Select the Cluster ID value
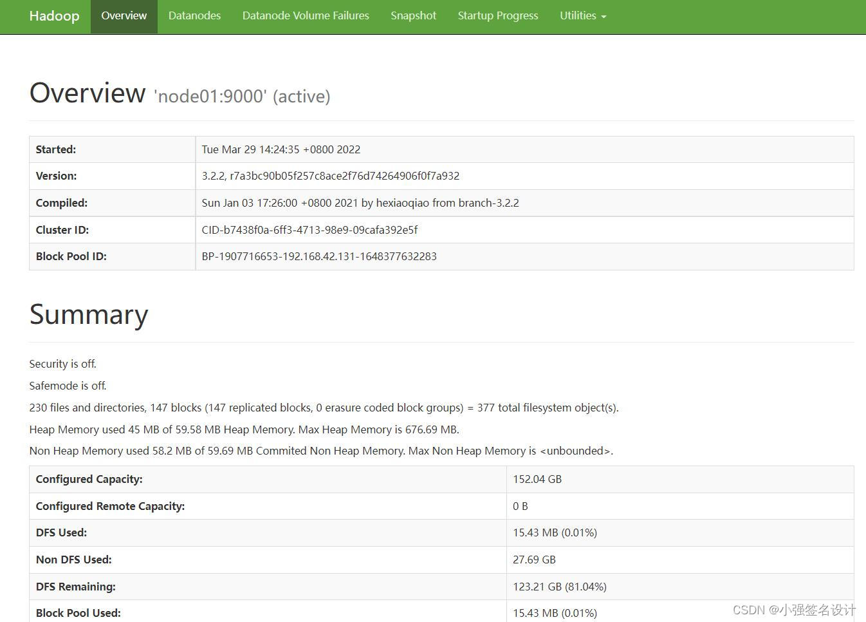Screen dimensions: 866x622 pyautogui.click(x=309, y=230)
